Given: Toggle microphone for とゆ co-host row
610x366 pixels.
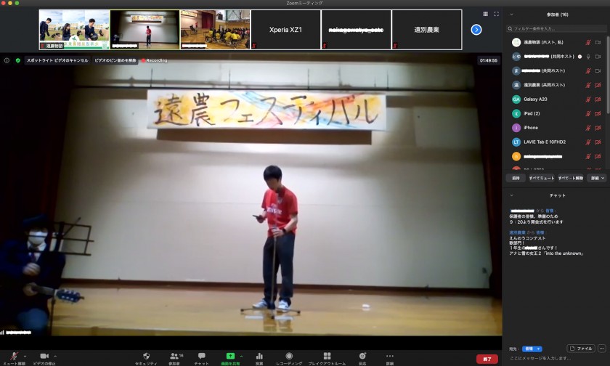Looking at the screenshot, I should click(x=588, y=57).
